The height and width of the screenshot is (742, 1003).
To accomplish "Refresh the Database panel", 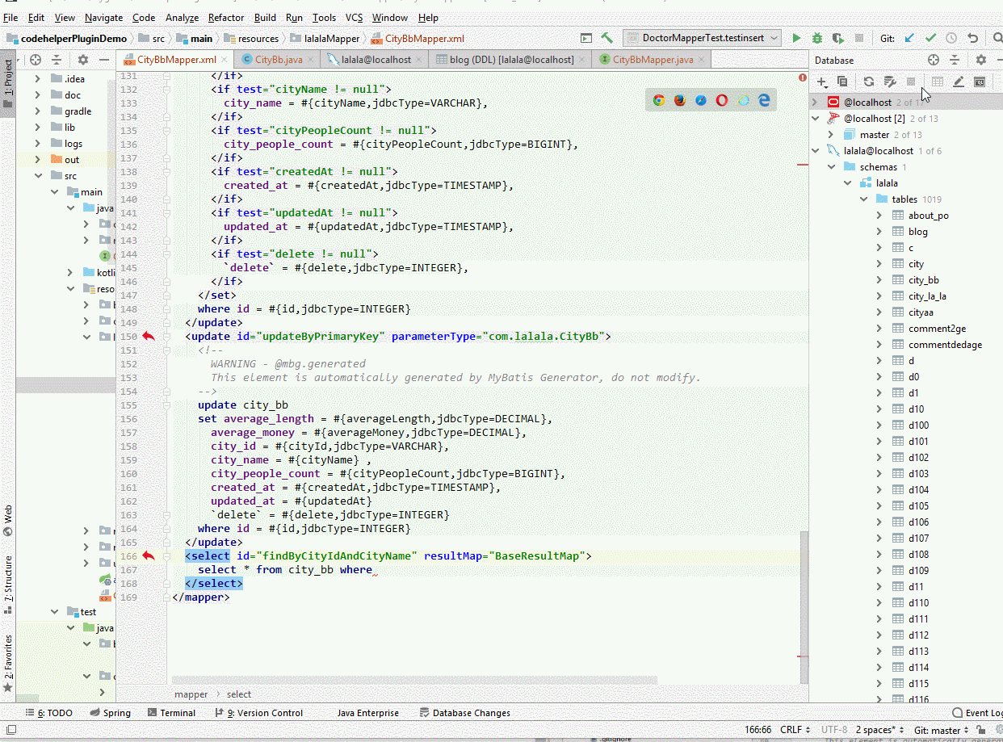I will click(x=868, y=82).
